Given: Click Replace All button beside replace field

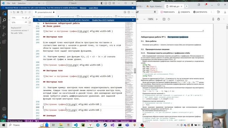Looking at the screenshot, I should pos(30,22).
